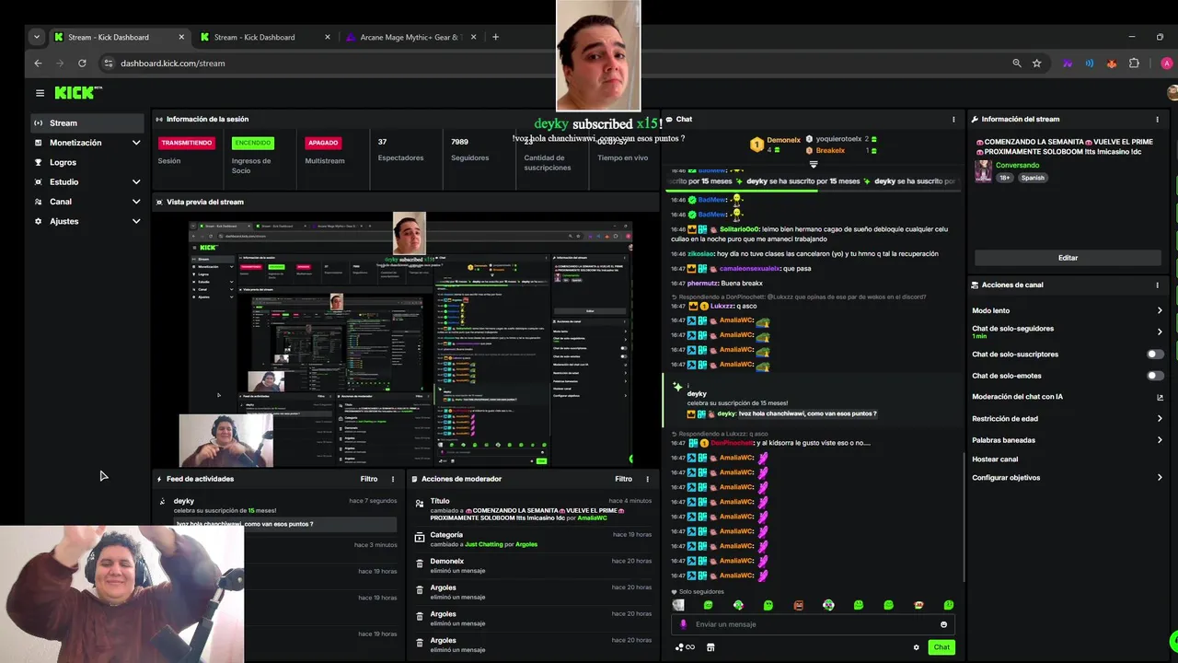Viewport: 1178px width, 663px height.
Task: Click the Spanish language tag
Action: (1032, 178)
